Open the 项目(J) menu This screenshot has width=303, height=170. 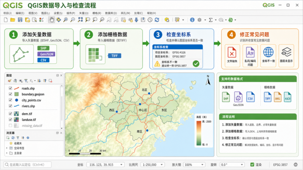[x=7, y=13]
